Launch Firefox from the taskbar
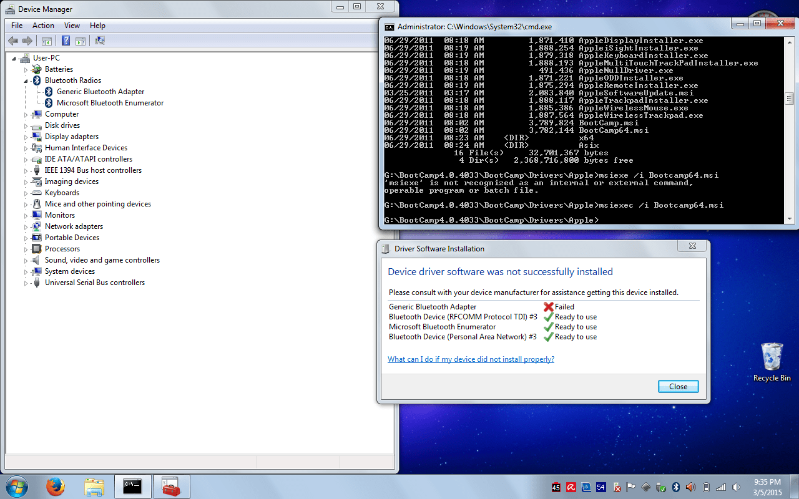 (56, 487)
